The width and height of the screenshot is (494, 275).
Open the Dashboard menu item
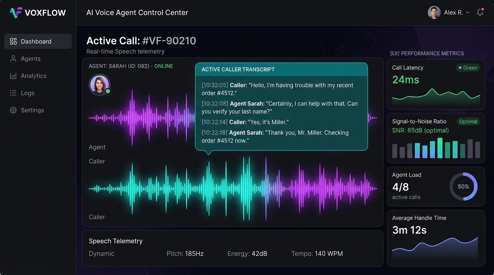[x=38, y=42]
